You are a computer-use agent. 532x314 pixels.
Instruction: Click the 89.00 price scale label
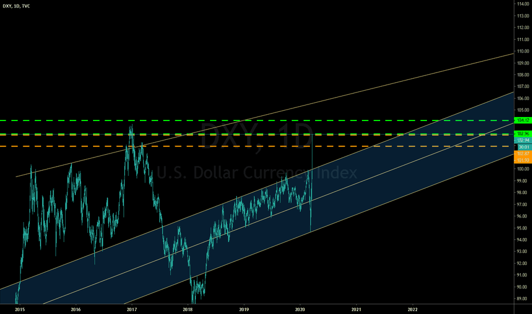coord(523,299)
